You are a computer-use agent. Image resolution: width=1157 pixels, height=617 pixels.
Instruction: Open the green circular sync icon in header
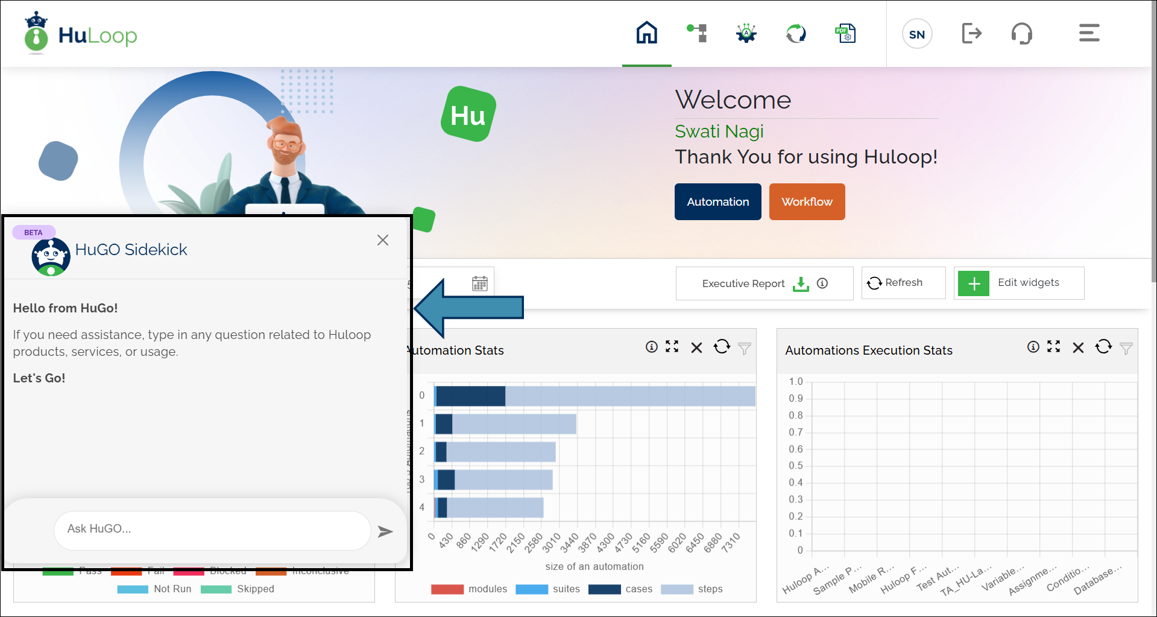coord(796,33)
